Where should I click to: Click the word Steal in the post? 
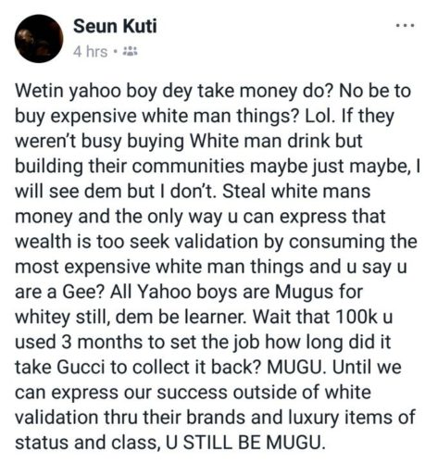coord(244,192)
